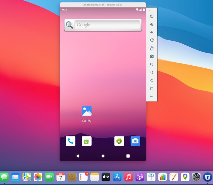The image size is (213, 185).
Task: Open Mail from the macOS dock
Action: tap(15, 177)
